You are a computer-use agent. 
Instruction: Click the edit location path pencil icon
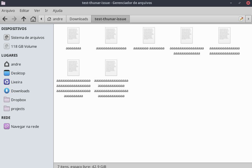point(241,19)
